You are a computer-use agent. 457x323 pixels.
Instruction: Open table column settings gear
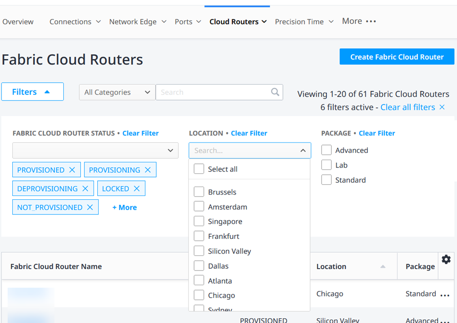point(446,259)
